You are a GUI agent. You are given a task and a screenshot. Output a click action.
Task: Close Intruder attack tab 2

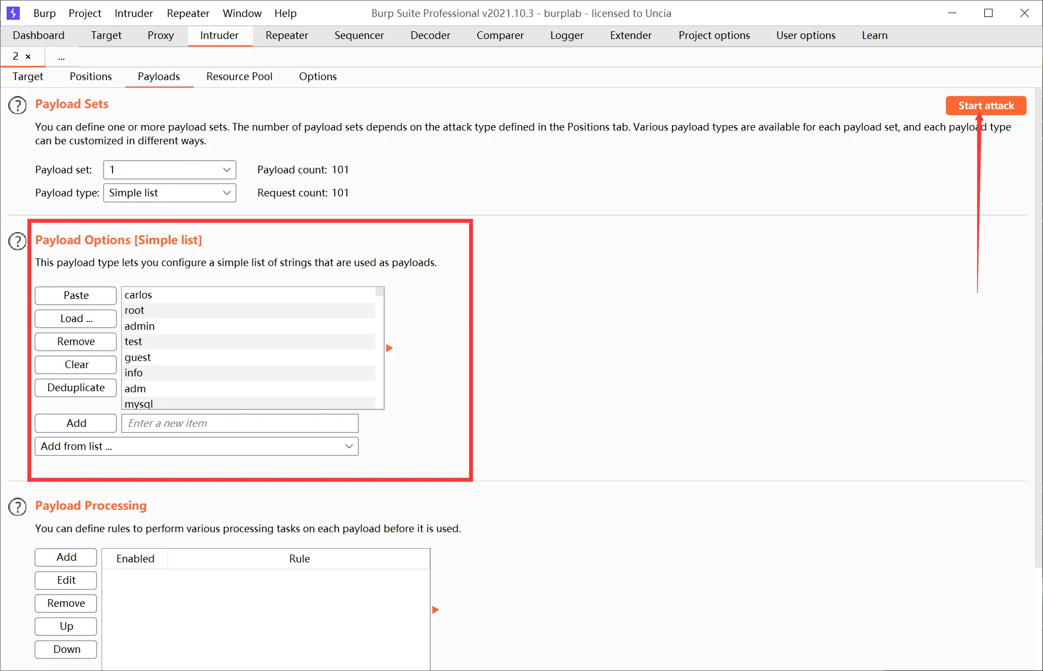click(28, 57)
